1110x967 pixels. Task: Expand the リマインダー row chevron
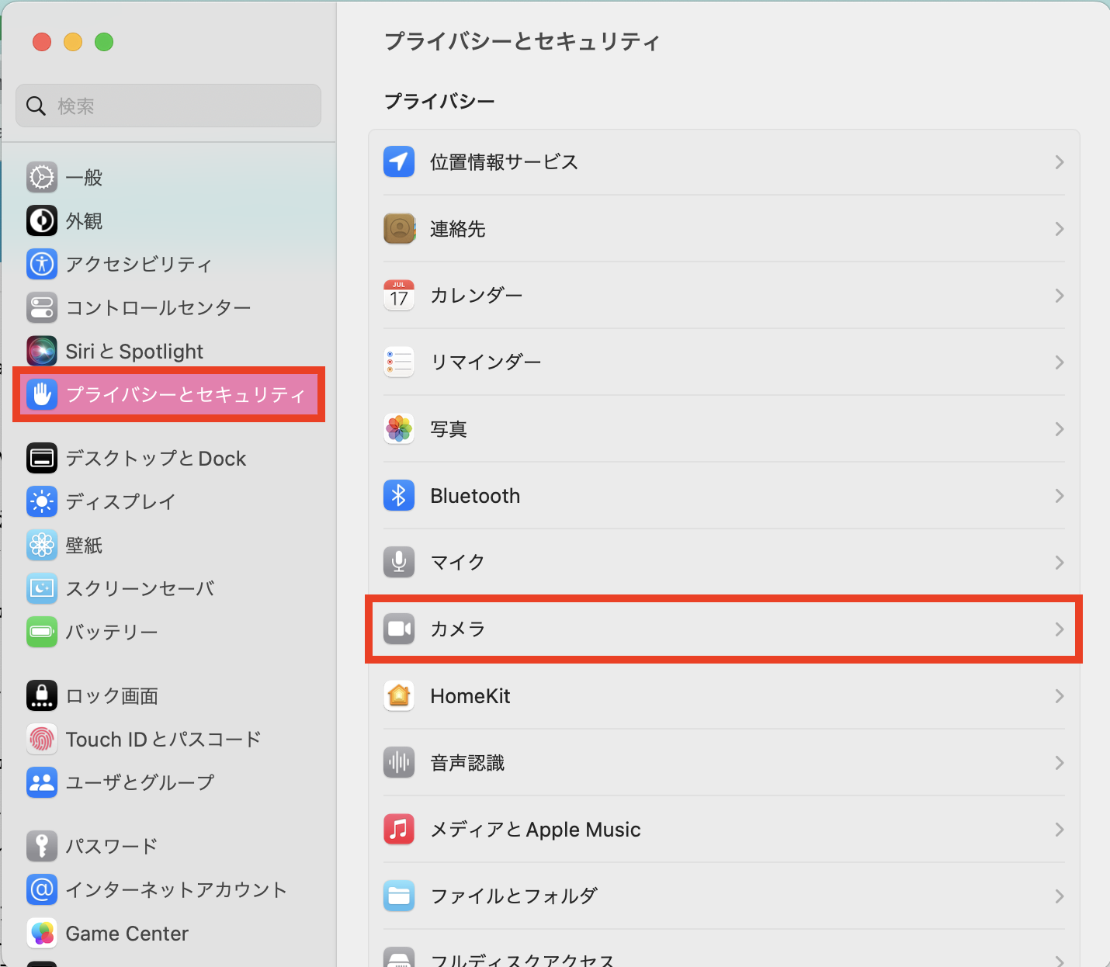[x=1059, y=362]
